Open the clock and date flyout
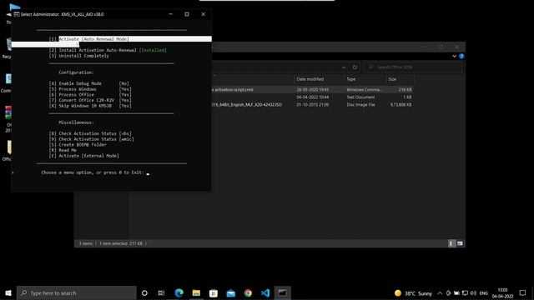 pos(502,292)
